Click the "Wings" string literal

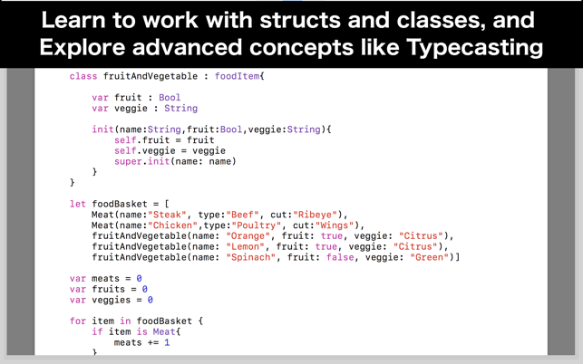[x=335, y=225]
